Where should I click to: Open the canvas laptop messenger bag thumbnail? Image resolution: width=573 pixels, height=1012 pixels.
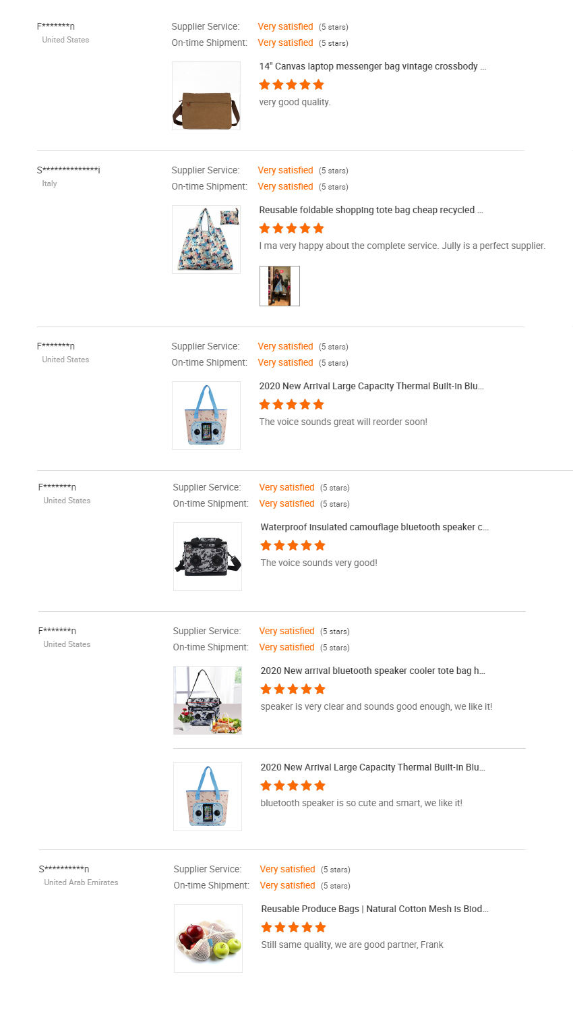click(206, 96)
